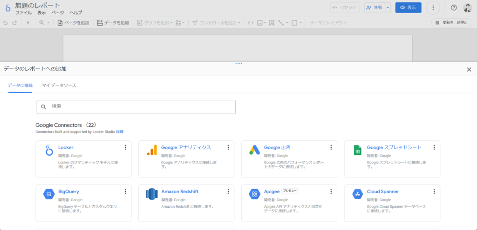The width and height of the screenshot is (477, 230).
Task: Click the shape rectangle tool icon
Action: 294,23
